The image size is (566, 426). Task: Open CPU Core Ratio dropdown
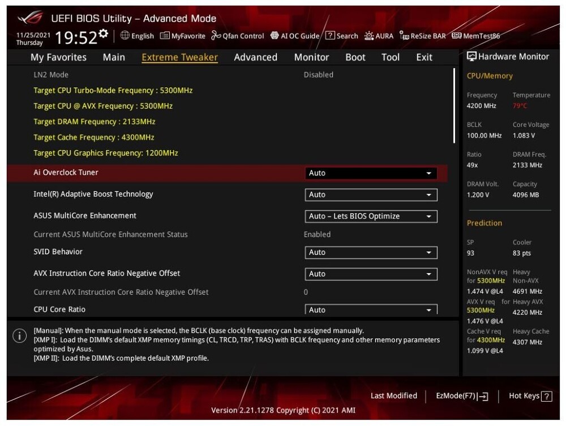click(371, 309)
